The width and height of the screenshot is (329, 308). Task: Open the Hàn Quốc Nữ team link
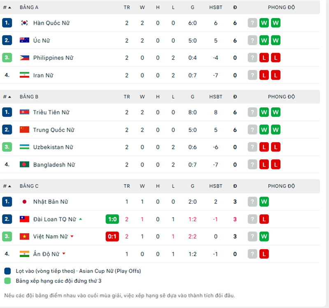point(51,23)
